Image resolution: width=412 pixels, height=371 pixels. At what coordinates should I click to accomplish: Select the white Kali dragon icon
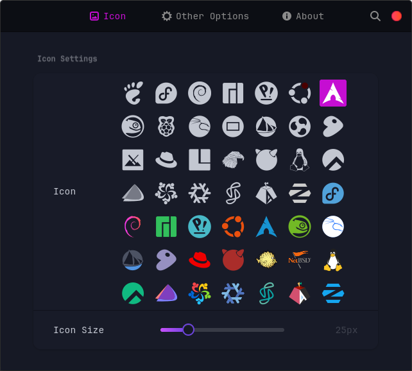[x=333, y=227]
